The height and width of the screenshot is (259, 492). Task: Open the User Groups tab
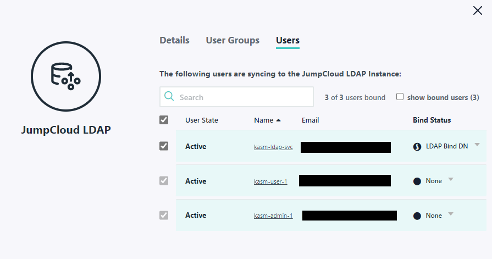point(233,40)
